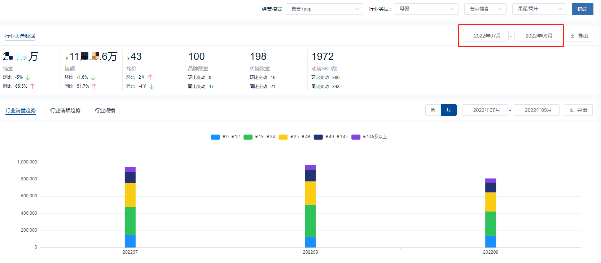Click the 品牌数量 value 100
Viewport: 601px width, 263px height.
pos(197,57)
